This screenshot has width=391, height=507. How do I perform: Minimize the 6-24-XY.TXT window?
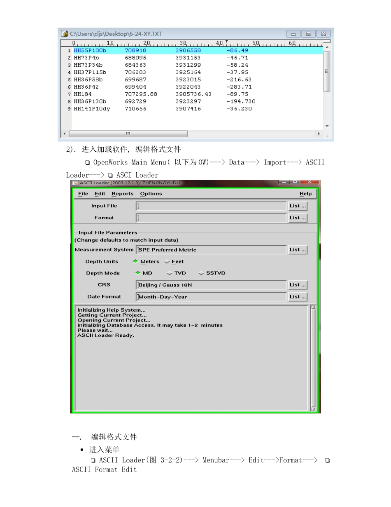pos(294,33)
